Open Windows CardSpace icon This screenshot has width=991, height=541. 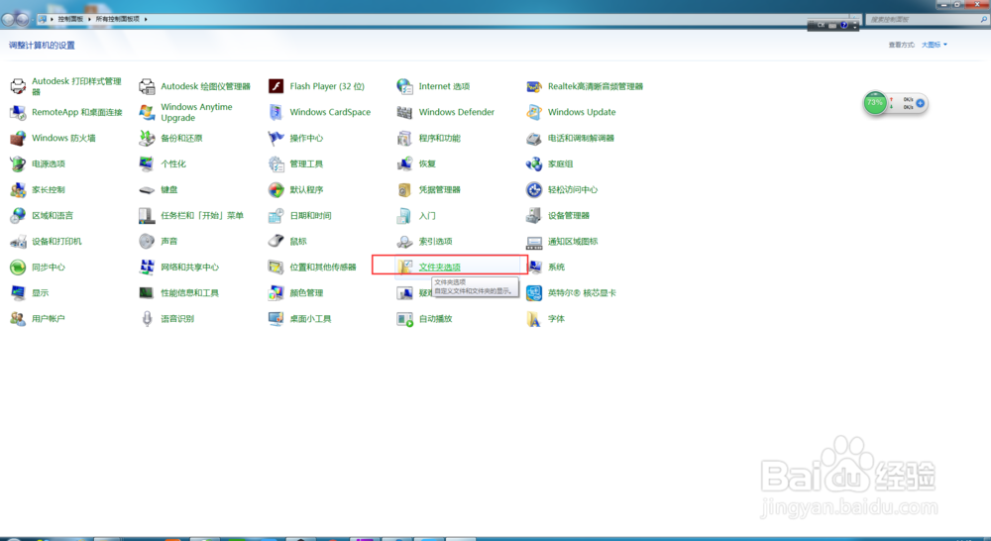pos(275,112)
